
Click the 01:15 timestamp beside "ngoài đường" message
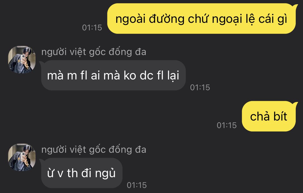click(x=92, y=28)
